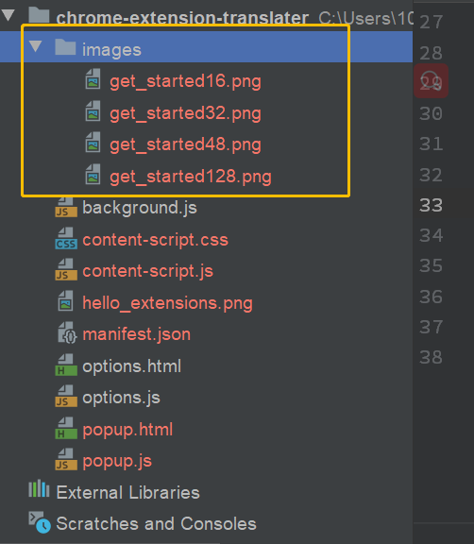
Task: Select options.js in the project tree
Action: point(121,398)
